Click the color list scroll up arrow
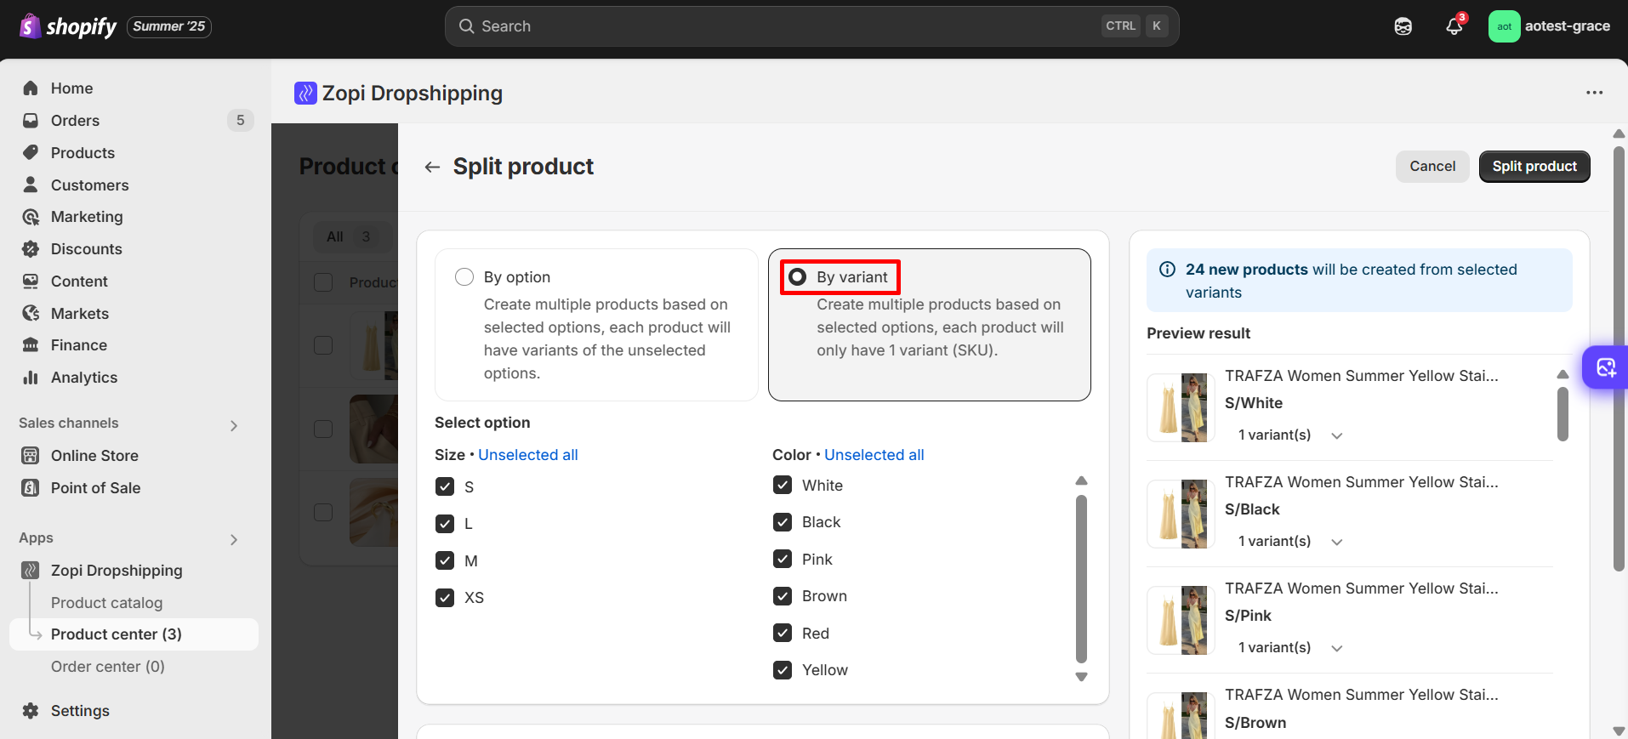 pos(1081,481)
